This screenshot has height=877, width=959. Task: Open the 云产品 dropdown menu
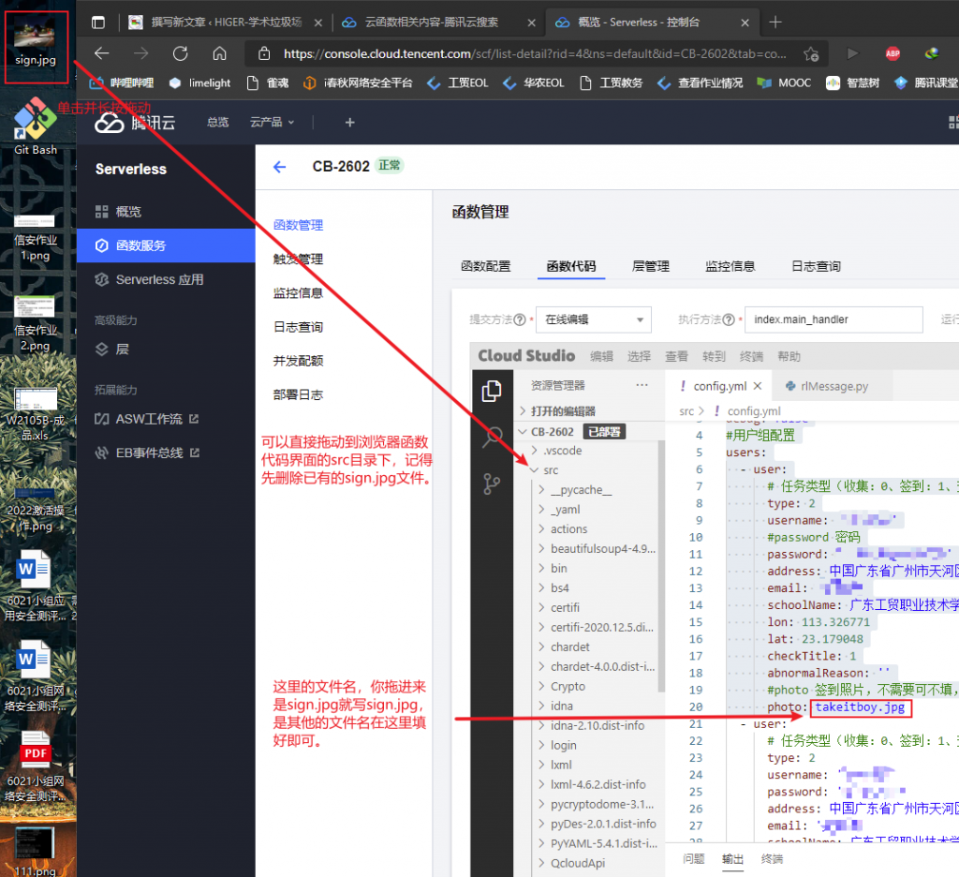click(272, 123)
